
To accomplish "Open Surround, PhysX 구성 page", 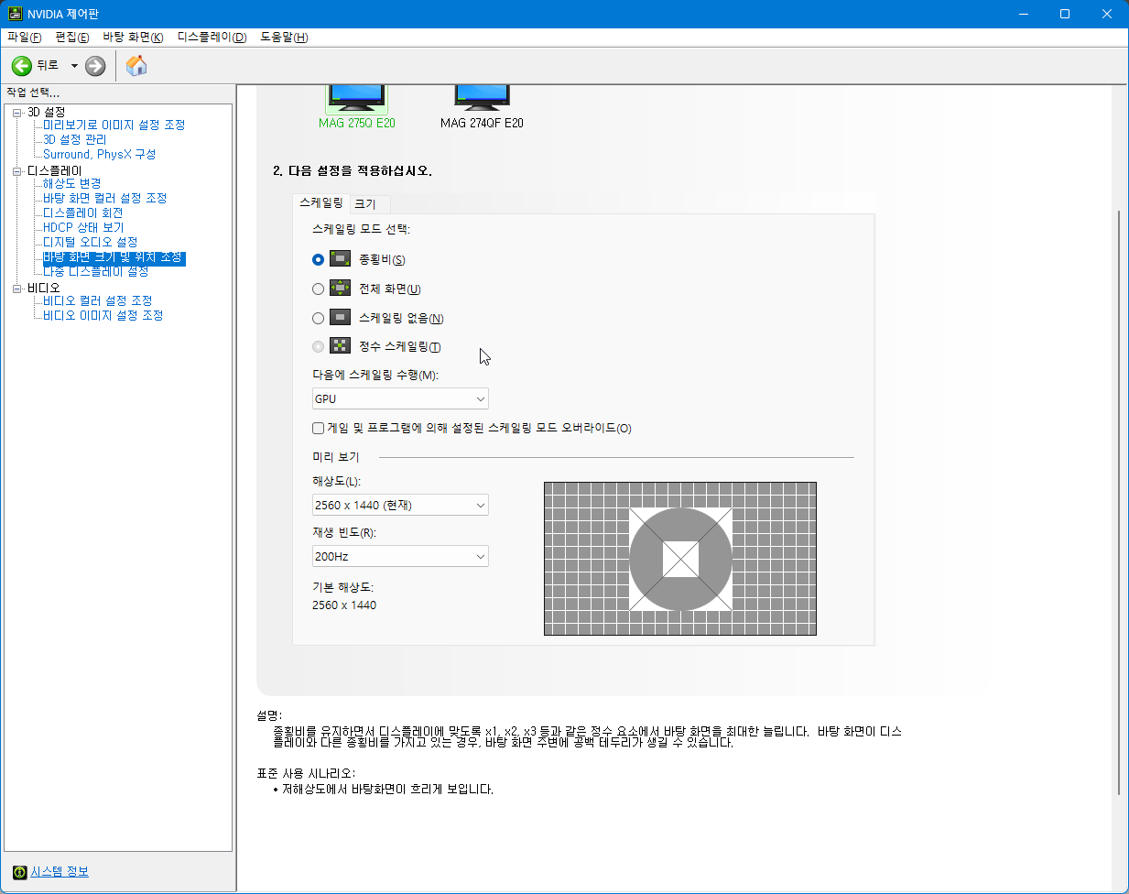I will click(100, 154).
